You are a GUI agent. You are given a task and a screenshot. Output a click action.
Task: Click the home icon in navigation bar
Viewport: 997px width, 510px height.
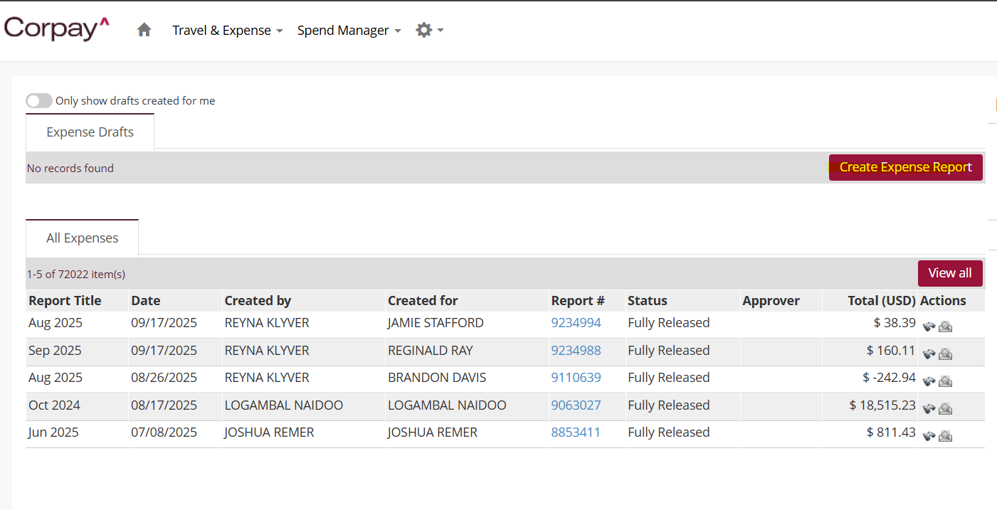coord(144,30)
